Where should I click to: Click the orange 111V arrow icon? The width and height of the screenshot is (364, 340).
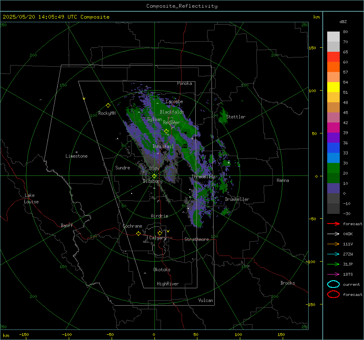(x=333, y=244)
